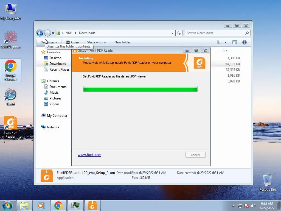This screenshot has height=211, width=281.
Task: Click the network tray icon
Action: (240, 206)
